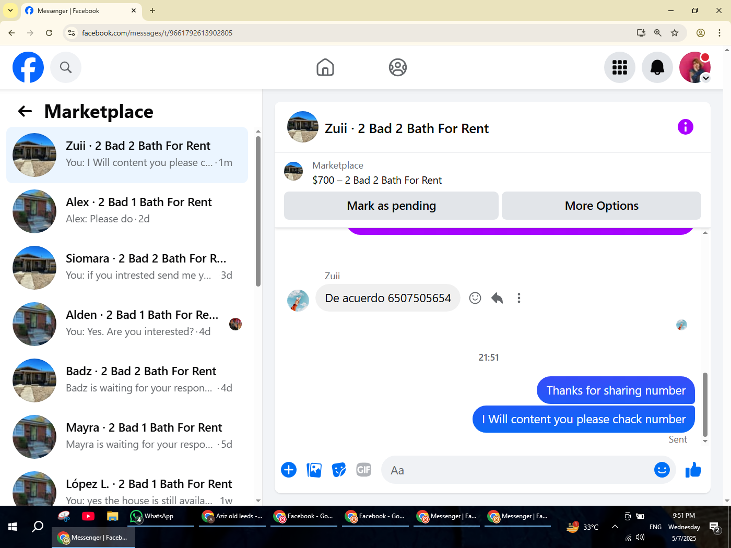This screenshot has height=548, width=731.
Task: Click Zuii's avatar next to message
Action: click(x=298, y=301)
